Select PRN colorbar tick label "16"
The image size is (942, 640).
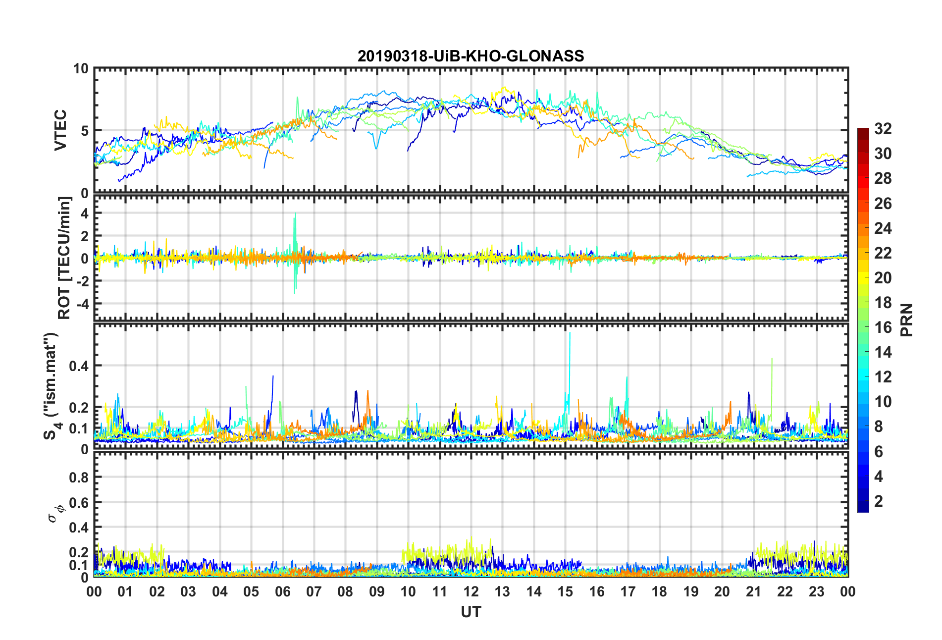click(x=883, y=327)
